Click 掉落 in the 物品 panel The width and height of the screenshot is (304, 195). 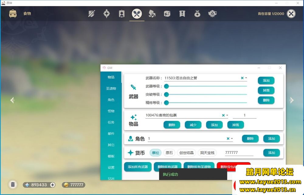pyautogui.click(x=236, y=125)
